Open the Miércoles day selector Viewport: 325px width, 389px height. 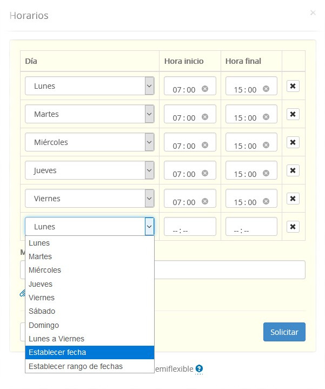pyautogui.click(x=90, y=142)
